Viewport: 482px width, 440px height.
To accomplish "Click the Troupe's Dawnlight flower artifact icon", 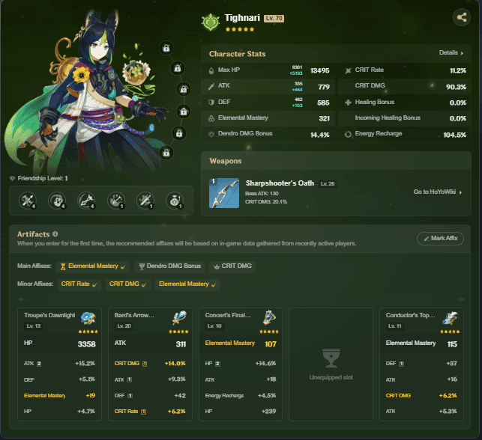I will [x=88, y=319].
